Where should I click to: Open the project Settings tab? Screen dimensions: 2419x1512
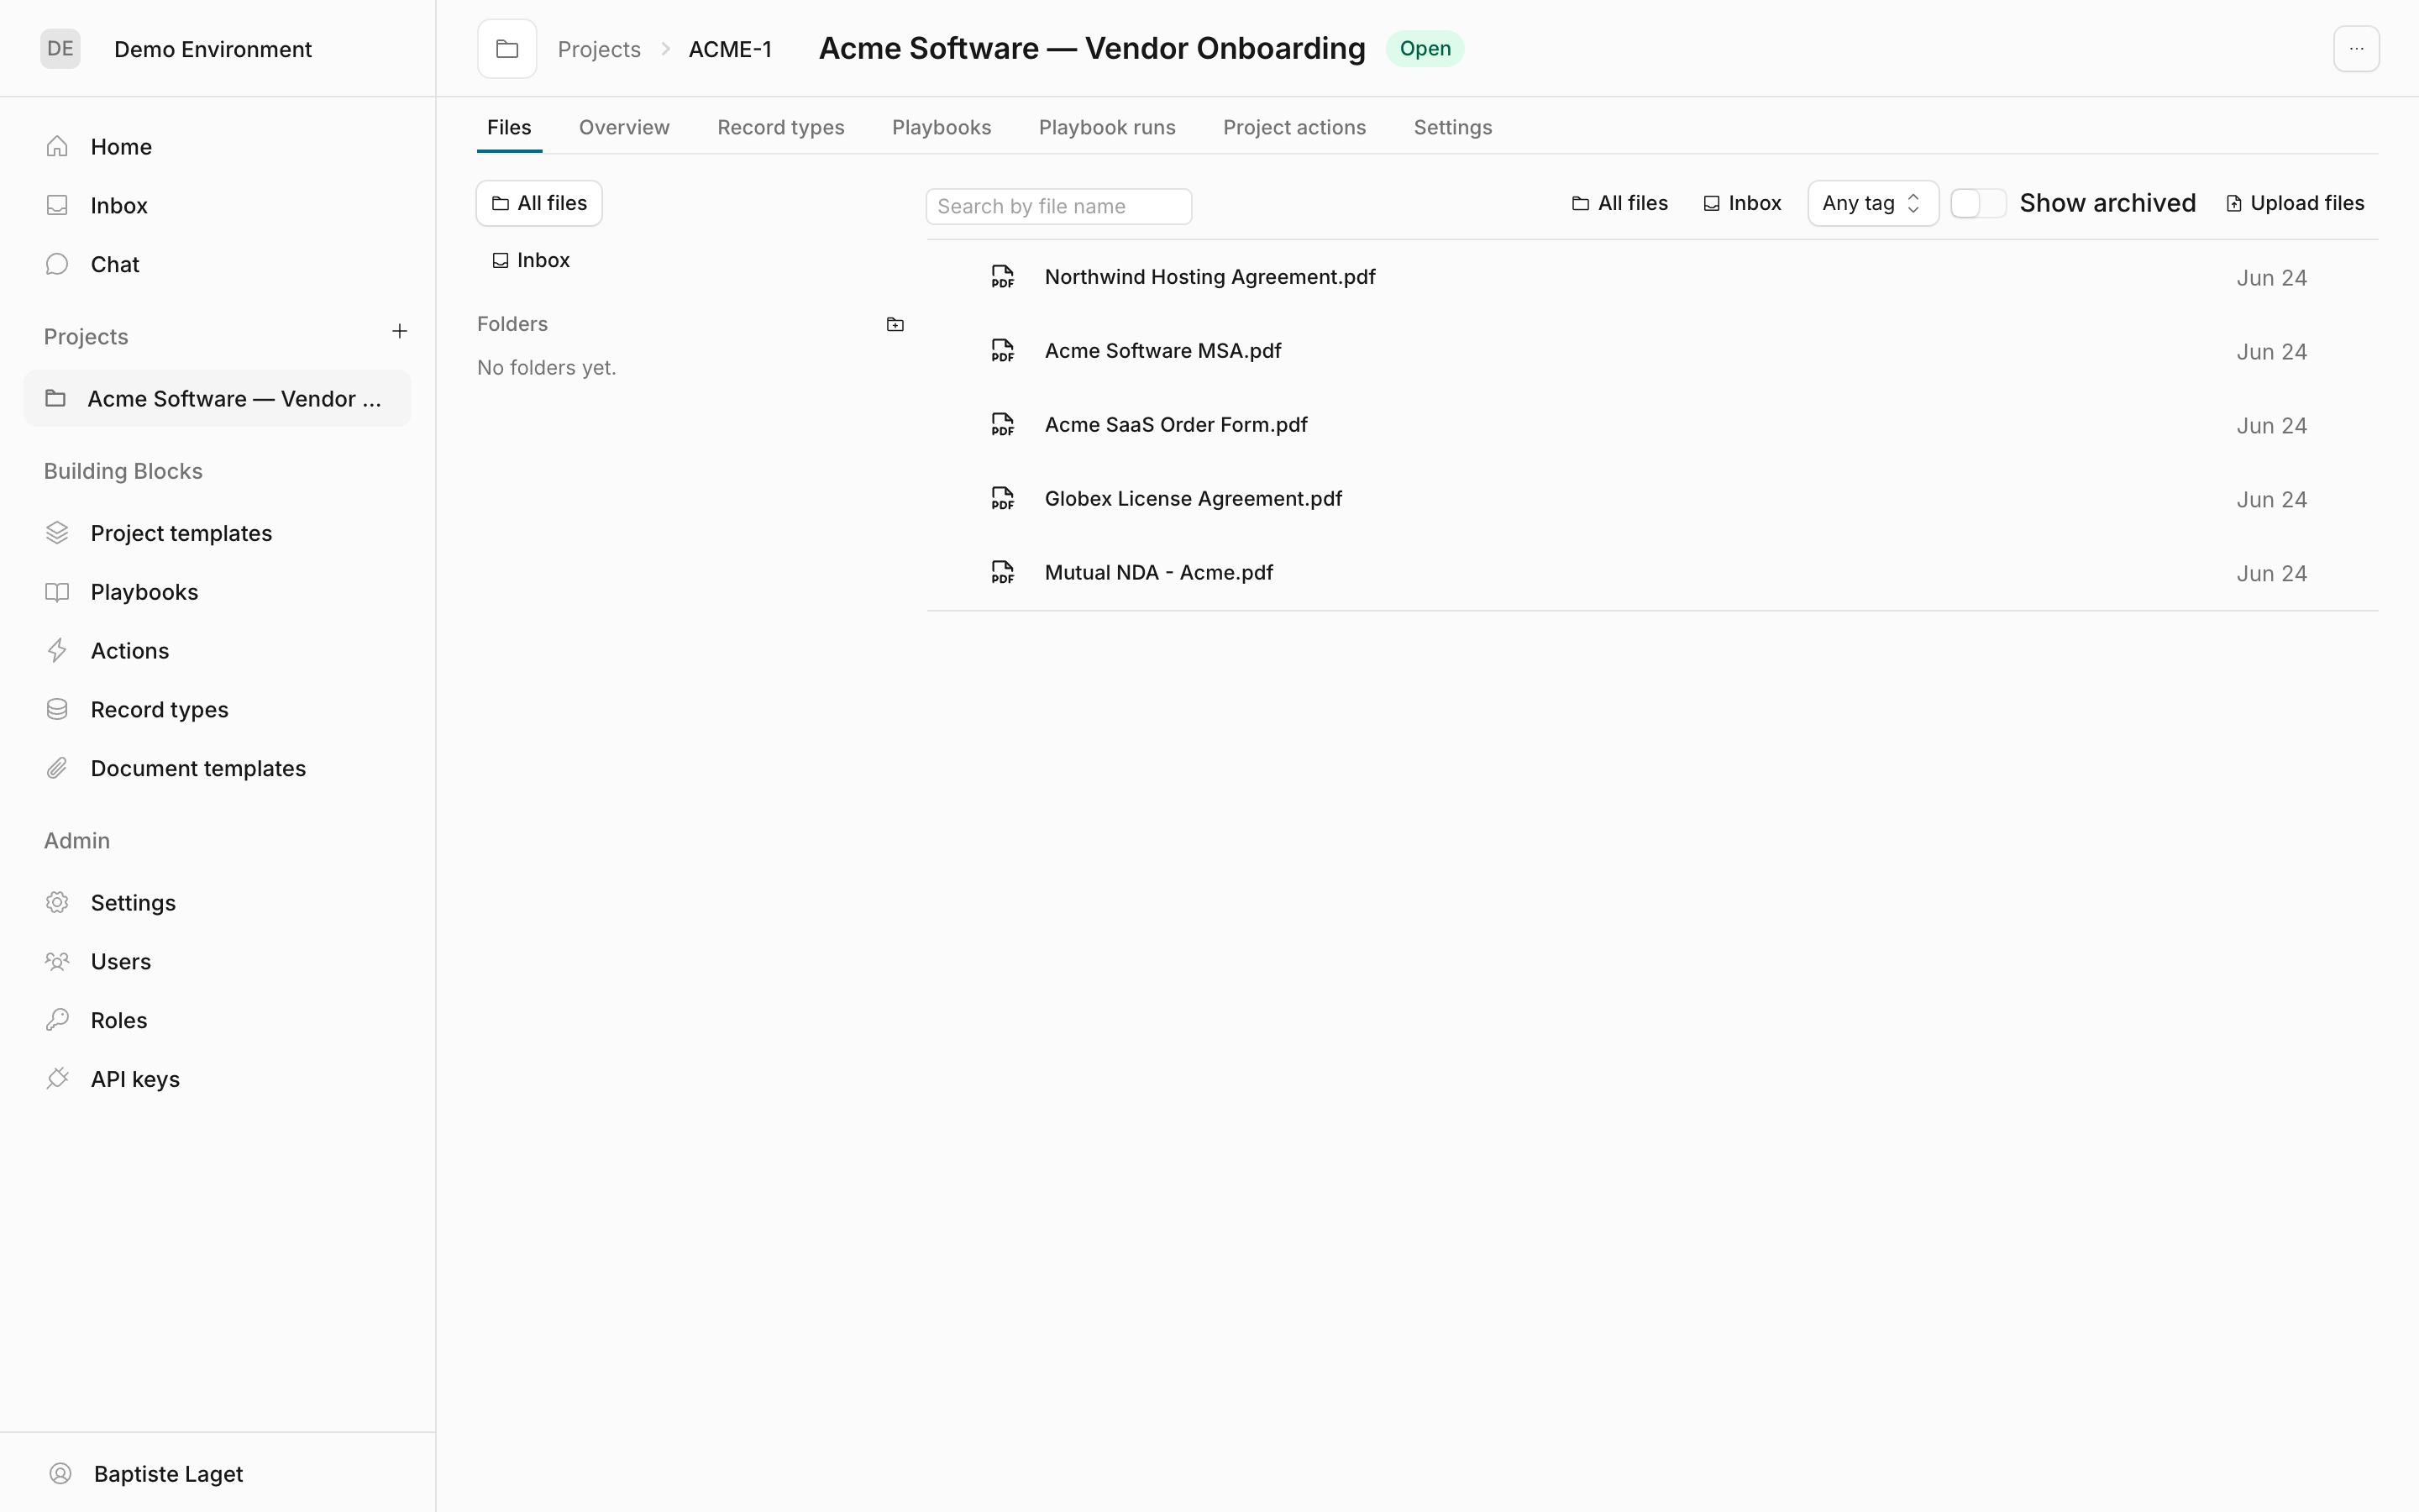coord(1452,127)
